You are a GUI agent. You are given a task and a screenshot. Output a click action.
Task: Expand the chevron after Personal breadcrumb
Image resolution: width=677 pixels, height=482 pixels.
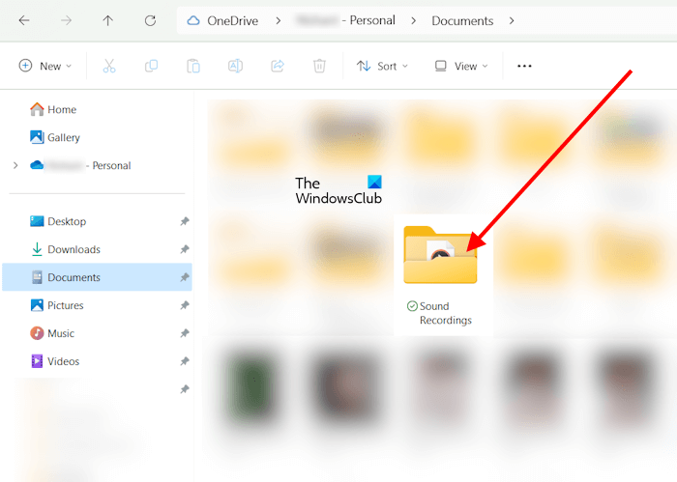(413, 20)
